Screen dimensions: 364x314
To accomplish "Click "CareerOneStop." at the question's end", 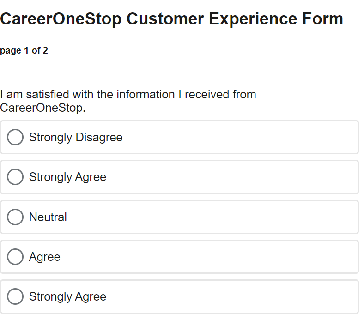I will (43, 108).
